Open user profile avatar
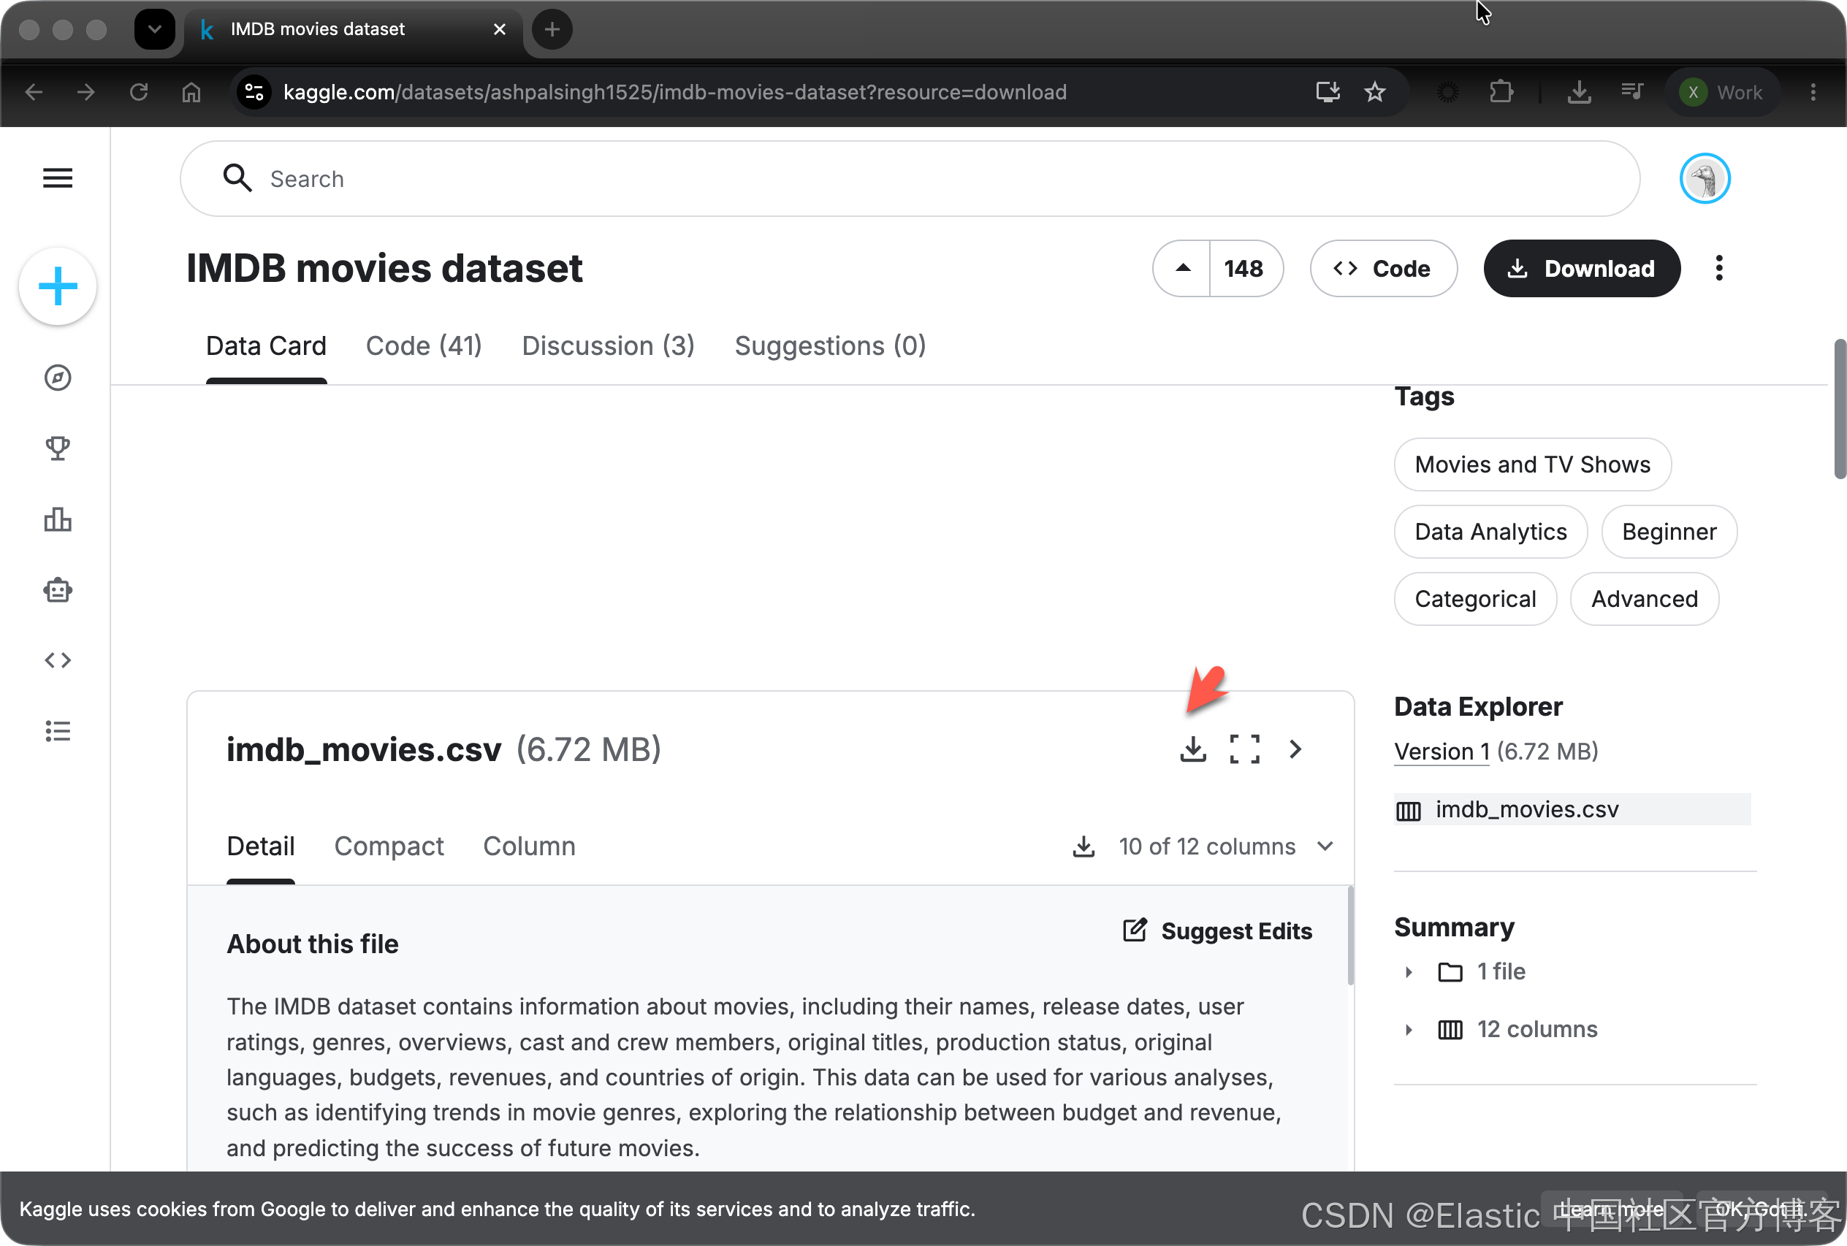 [1705, 179]
